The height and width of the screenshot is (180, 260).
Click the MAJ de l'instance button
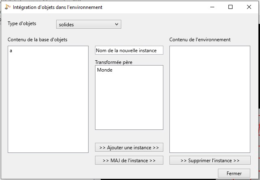coord(129,160)
